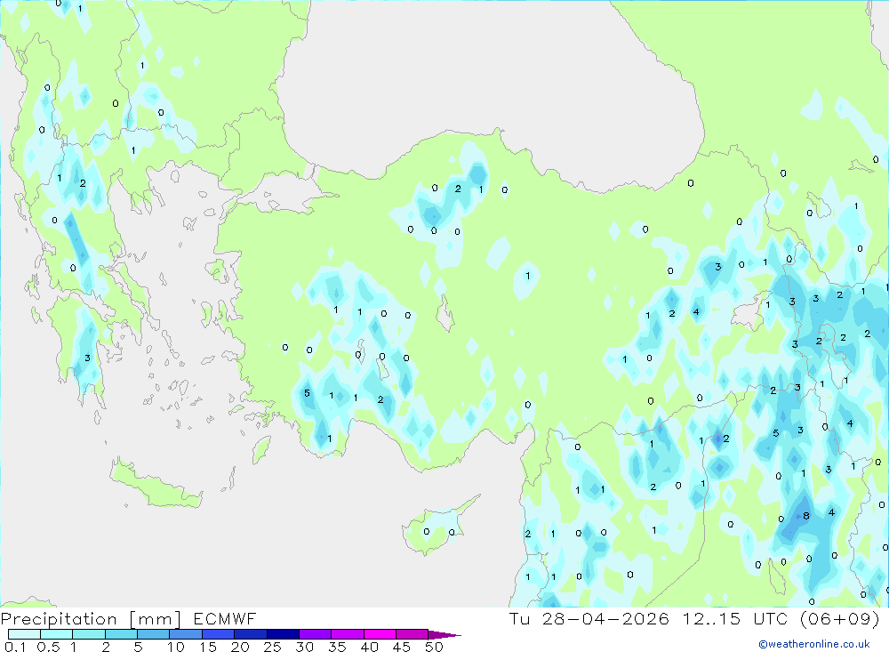Click the "(06+09)" forecast step text
This screenshot has width=889, height=652.
[840, 618]
